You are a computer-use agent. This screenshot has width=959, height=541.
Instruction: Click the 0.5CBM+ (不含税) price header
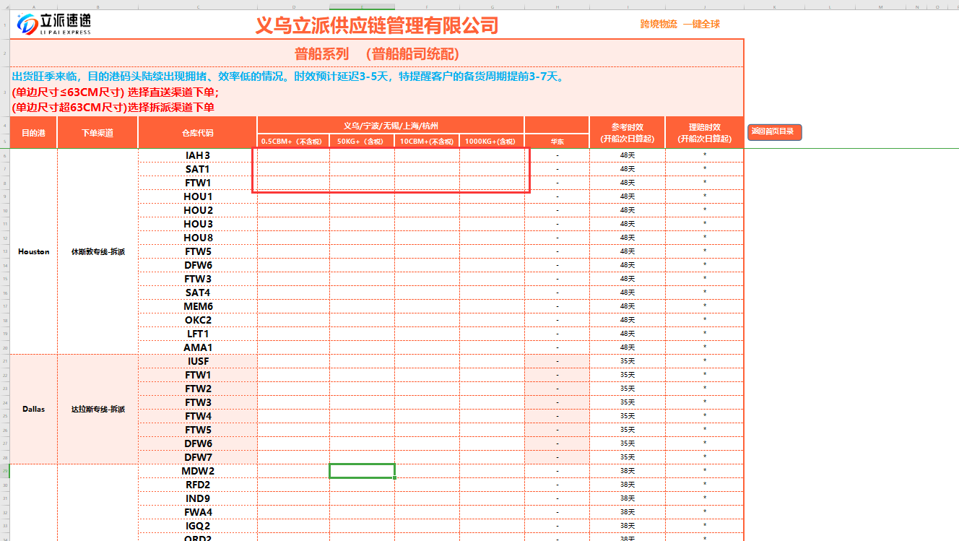pos(293,142)
